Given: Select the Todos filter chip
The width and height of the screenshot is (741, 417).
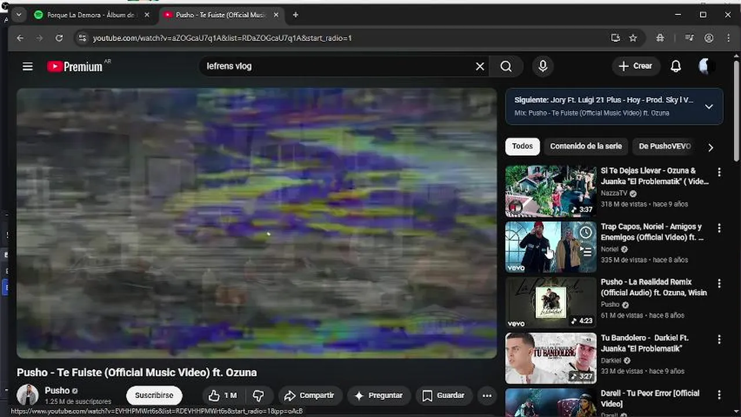Looking at the screenshot, I should point(522,147).
